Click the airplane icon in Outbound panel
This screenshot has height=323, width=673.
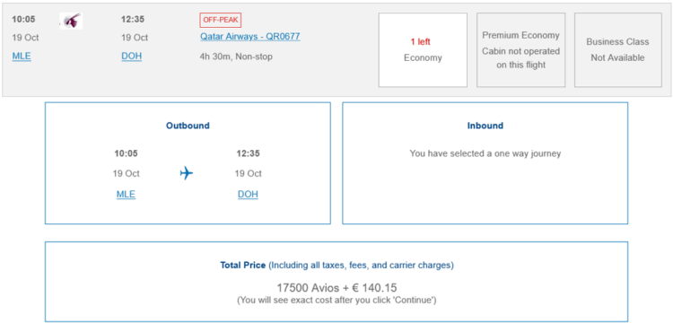tap(187, 174)
